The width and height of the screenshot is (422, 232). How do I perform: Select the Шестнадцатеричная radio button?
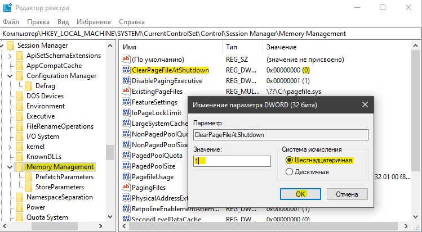pyautogui.click(x=290, y=160)
